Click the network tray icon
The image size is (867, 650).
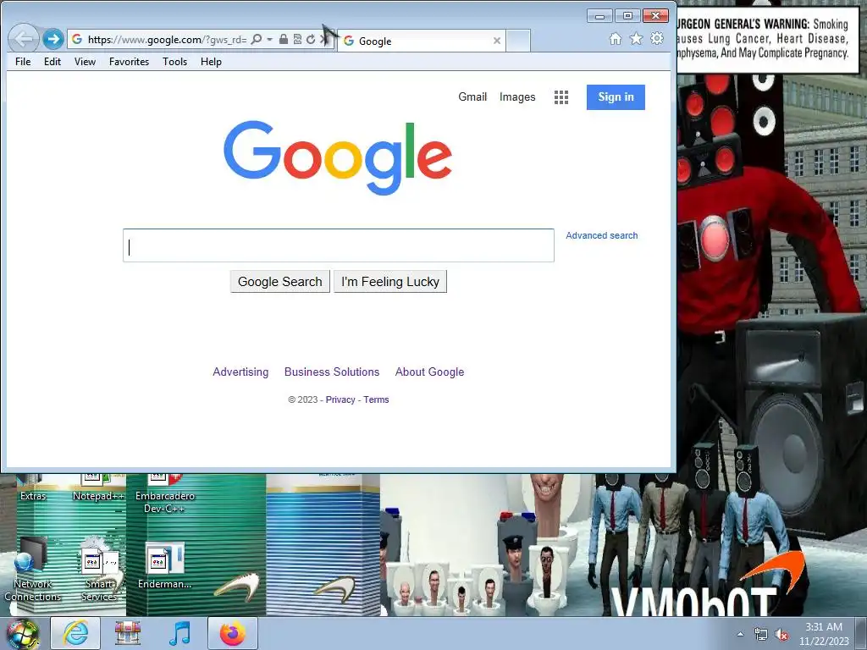coord(761,635)
